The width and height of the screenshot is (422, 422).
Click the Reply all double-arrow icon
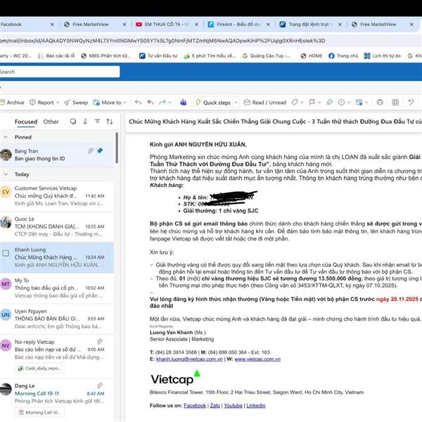(151, 103)
